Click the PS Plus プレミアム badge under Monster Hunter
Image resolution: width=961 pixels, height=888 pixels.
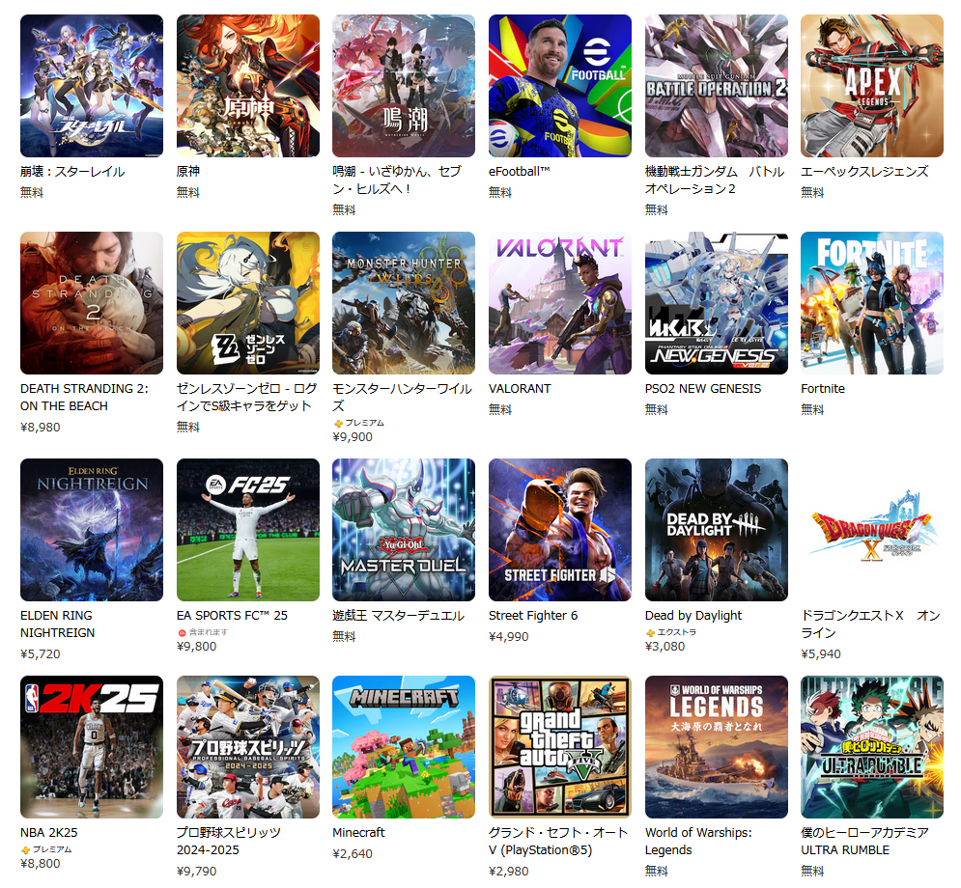(359, 423)
